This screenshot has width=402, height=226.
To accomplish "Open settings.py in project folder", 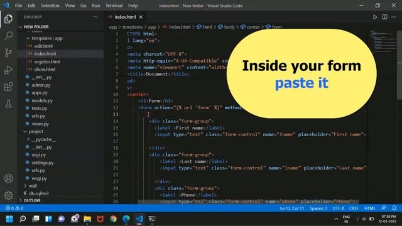I will coord(43,163).
